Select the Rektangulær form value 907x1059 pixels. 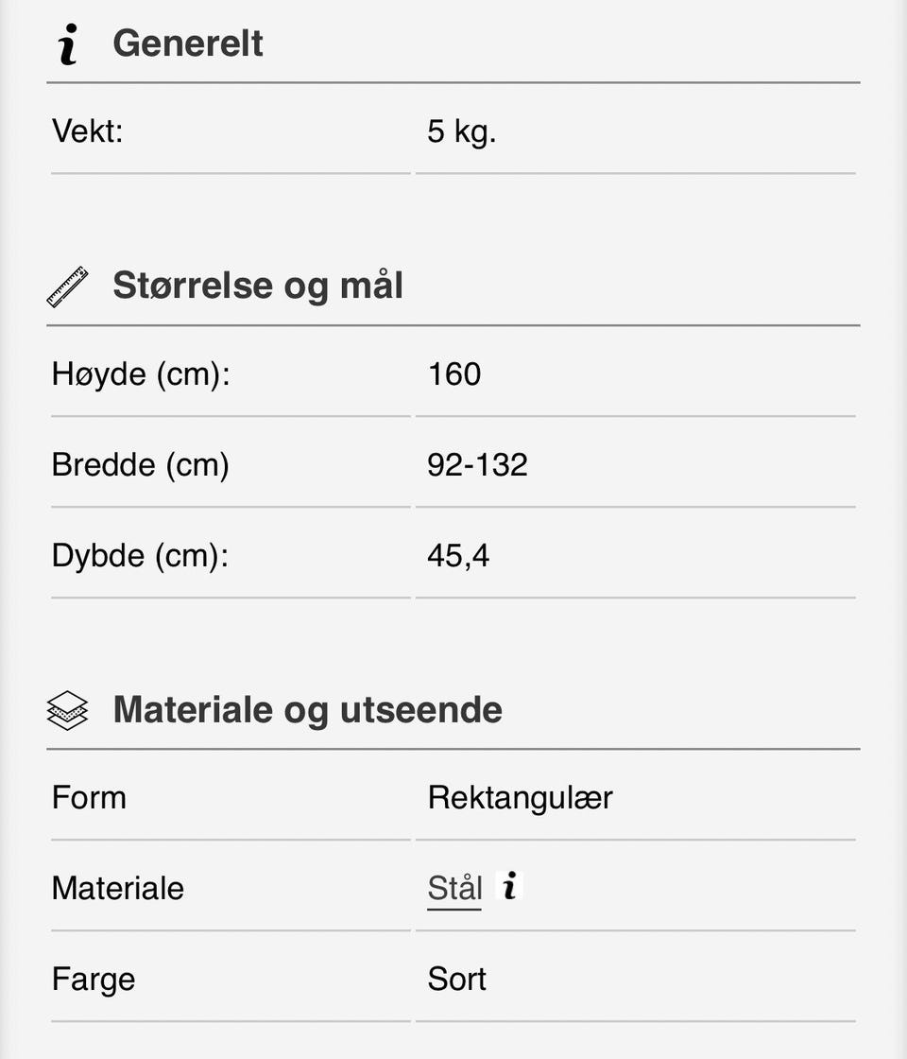tap(520, 798)
